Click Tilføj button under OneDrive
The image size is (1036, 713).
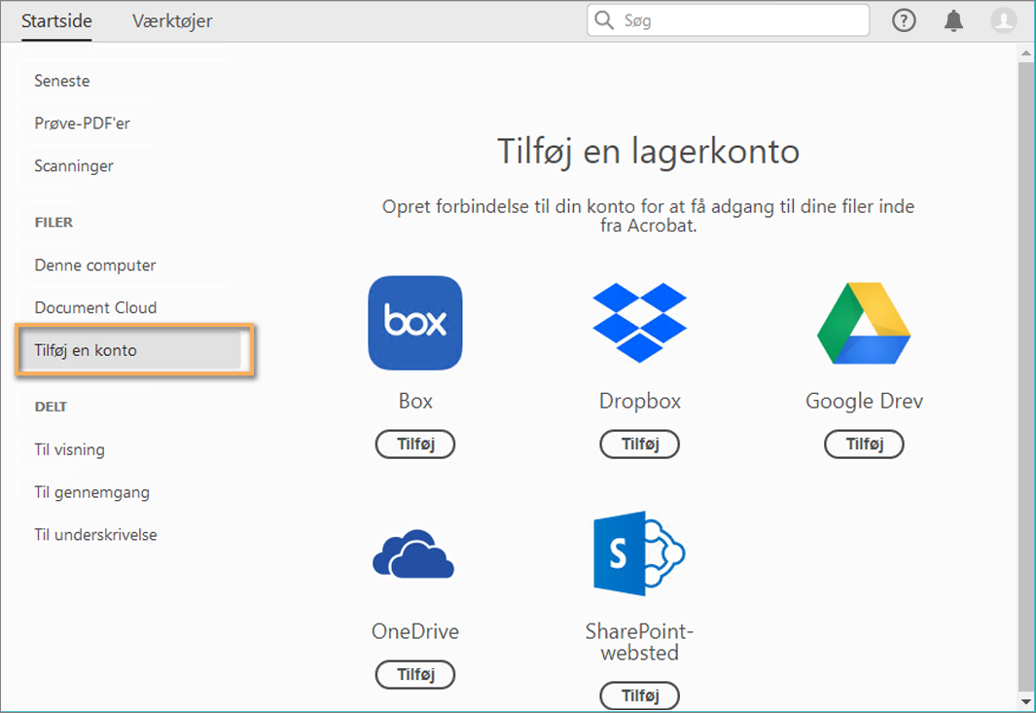click(415, 675)
